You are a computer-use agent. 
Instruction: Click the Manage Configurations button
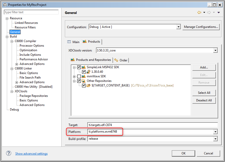pos(201,27)
